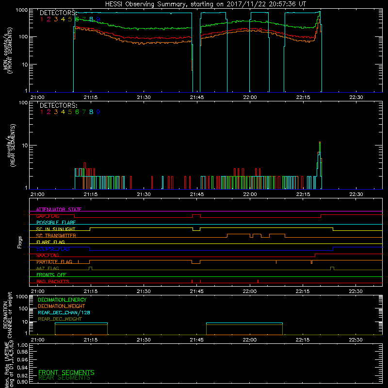Viewport: 388px width, 388px height.
Task: Click DETECTORS: label in front segments plot
Action: point(58,13)
